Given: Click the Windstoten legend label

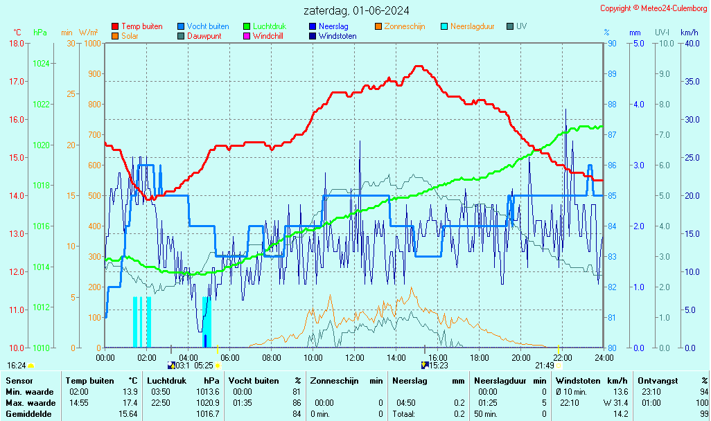Looking at the screenshot, I should (x=337, y=36).
